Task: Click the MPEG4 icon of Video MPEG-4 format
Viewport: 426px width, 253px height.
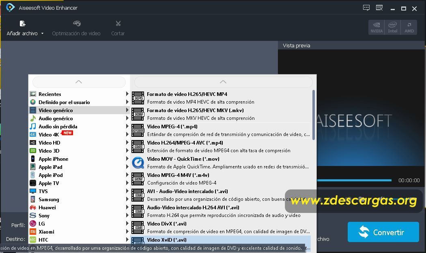Action: pos(138,130)
